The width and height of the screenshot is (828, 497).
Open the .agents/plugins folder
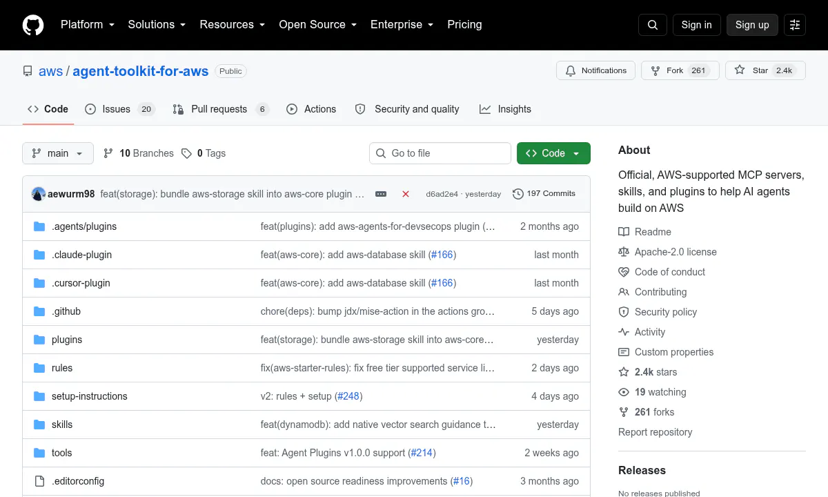click(84, 226)
